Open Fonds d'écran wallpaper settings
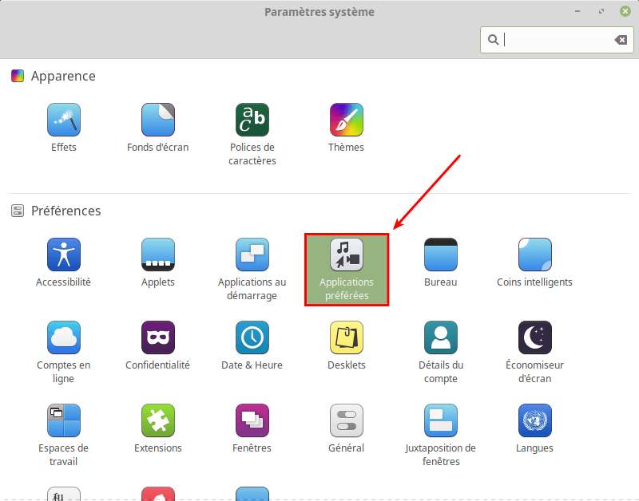Viewport: 639px width, 501px height. pos(158,120)
